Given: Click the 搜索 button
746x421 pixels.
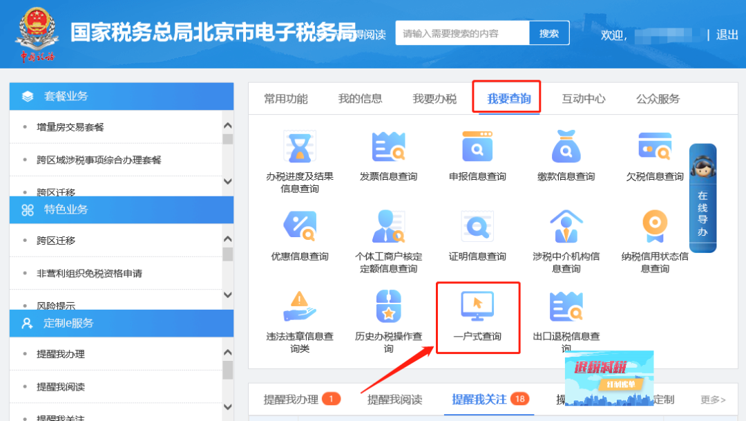Looking at the screenshot, I should tap(549, 33).
